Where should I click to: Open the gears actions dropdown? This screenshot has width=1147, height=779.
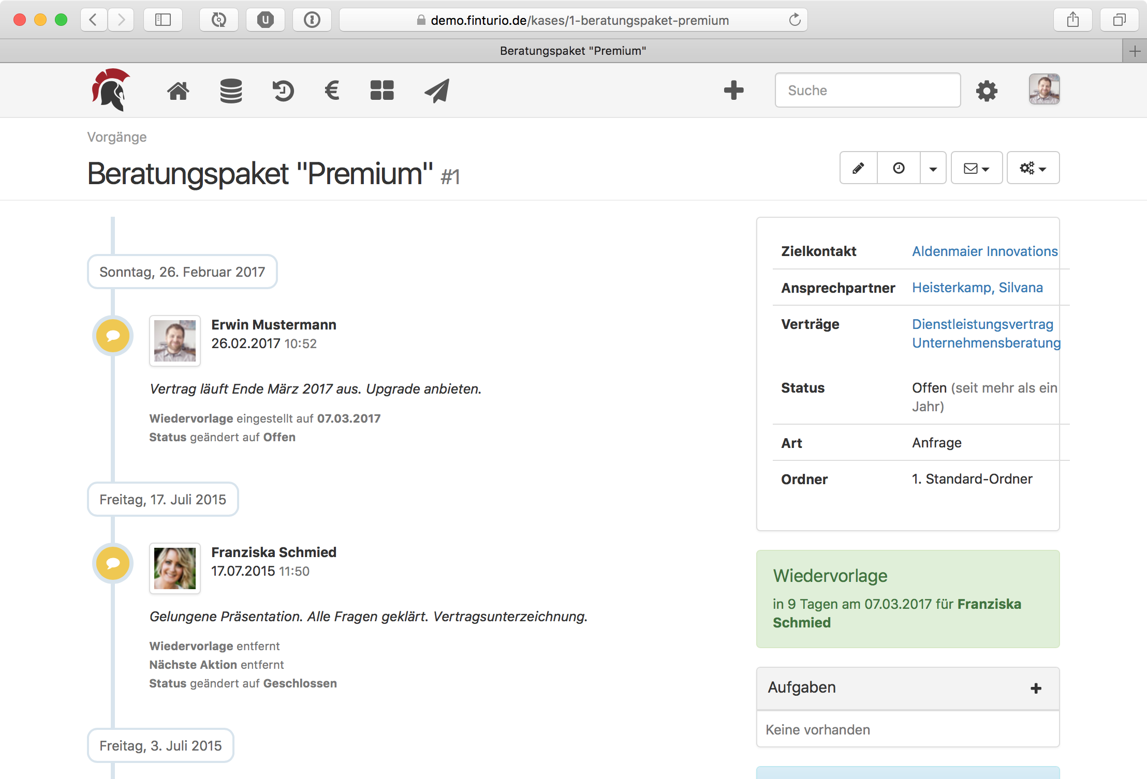pos(1033,168)
